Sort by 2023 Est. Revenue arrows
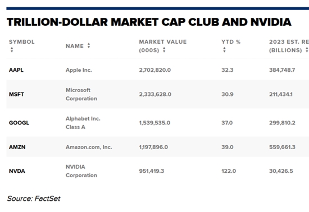This screenshot has height=212, width=309. (307, 50)
